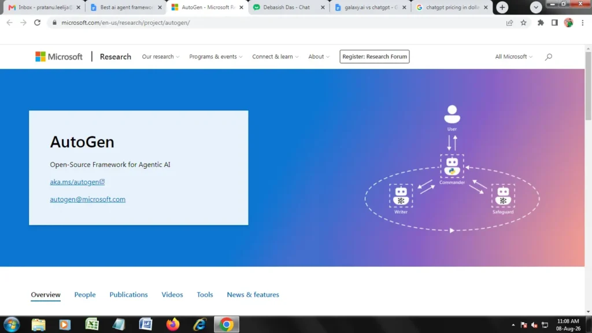Expand the Connect & learn menu

tap(275, 57)
